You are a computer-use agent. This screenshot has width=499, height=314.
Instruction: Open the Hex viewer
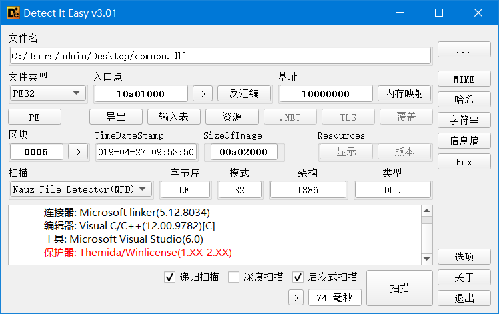click(464, 161)
